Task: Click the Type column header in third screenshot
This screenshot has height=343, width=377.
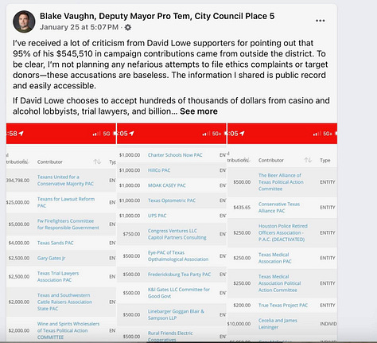Action: click(x=325, y=160)
